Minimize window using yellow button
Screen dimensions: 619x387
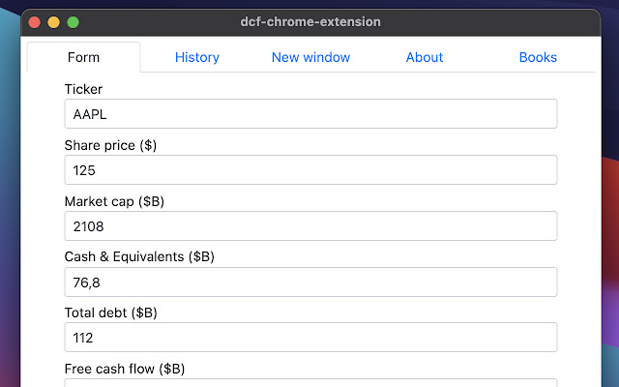tap(54, 22)
